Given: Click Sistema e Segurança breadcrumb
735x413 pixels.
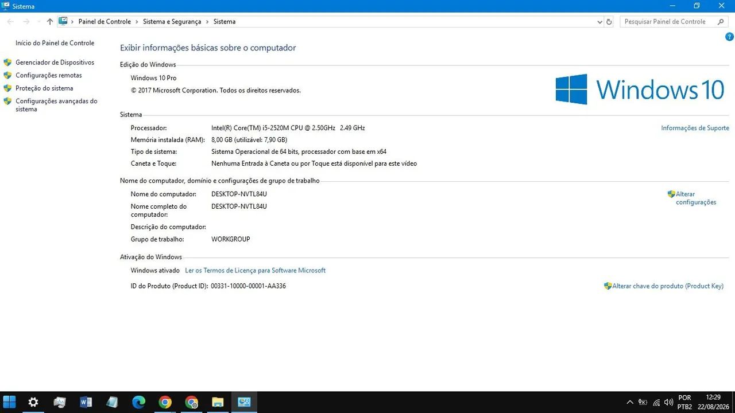Looking at the screenshot, I should (x=172, y=21).
